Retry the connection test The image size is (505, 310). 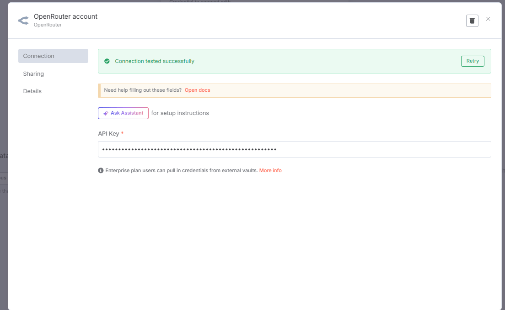pyautogui.click(x=473, y=61)
